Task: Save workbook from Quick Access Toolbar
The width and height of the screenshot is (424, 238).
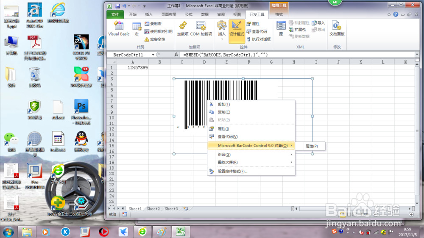Action: tap(117, 6)
